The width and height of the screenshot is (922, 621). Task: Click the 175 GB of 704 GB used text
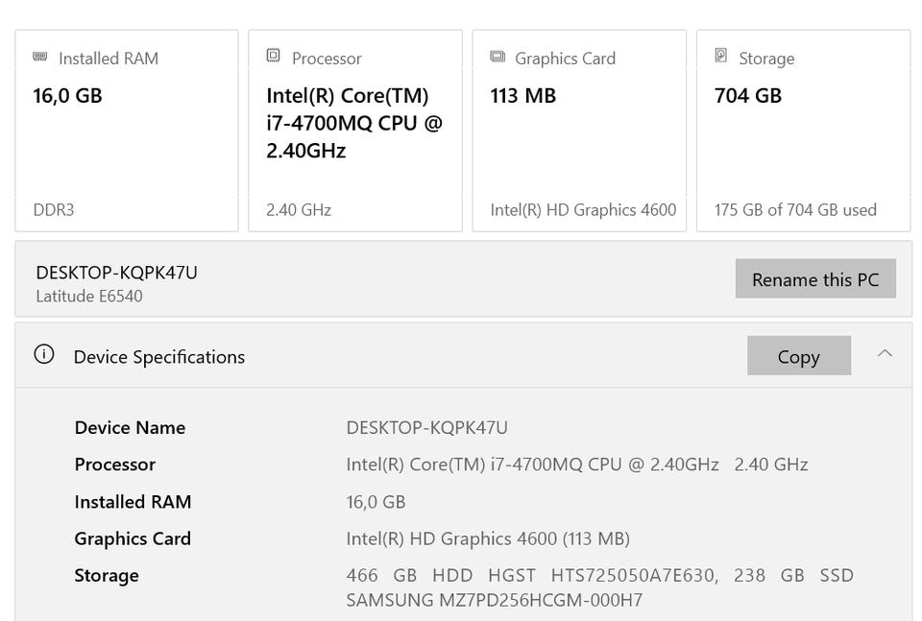(795, 210)
